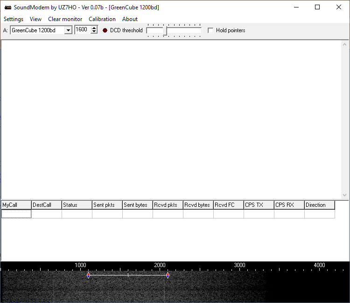350x303 pixels.
Task: Click the Status column header
Action: pos(77,205)
